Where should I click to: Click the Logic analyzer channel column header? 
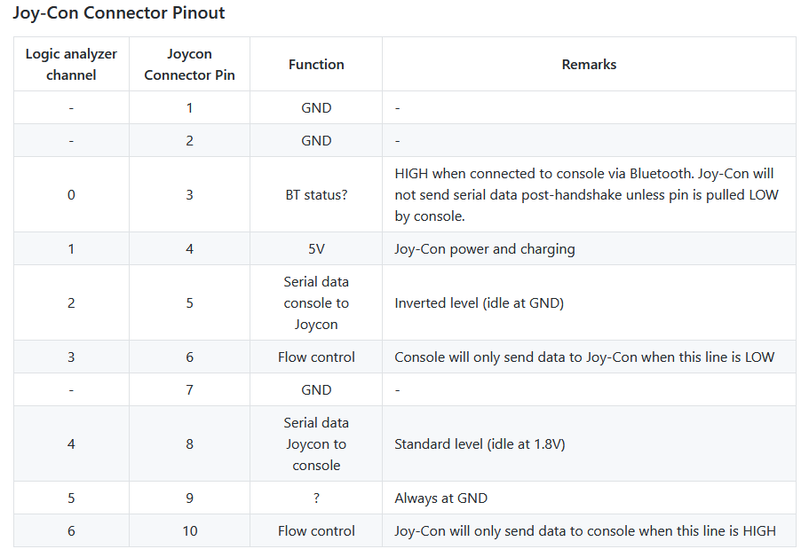(71, 65)
